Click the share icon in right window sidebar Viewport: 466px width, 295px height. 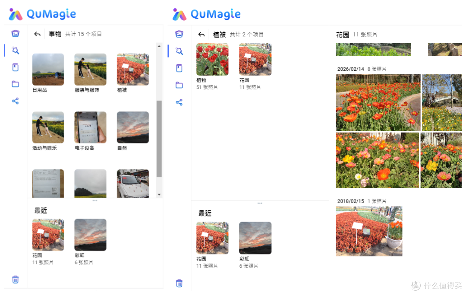pos(179,102)
